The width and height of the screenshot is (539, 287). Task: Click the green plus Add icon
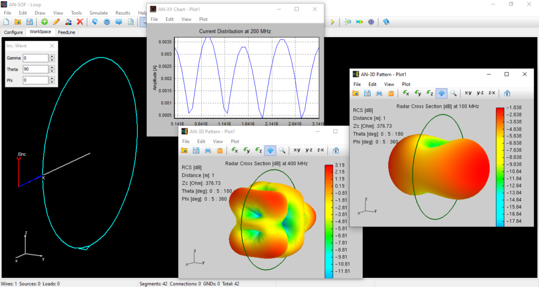tap(44, 22)
